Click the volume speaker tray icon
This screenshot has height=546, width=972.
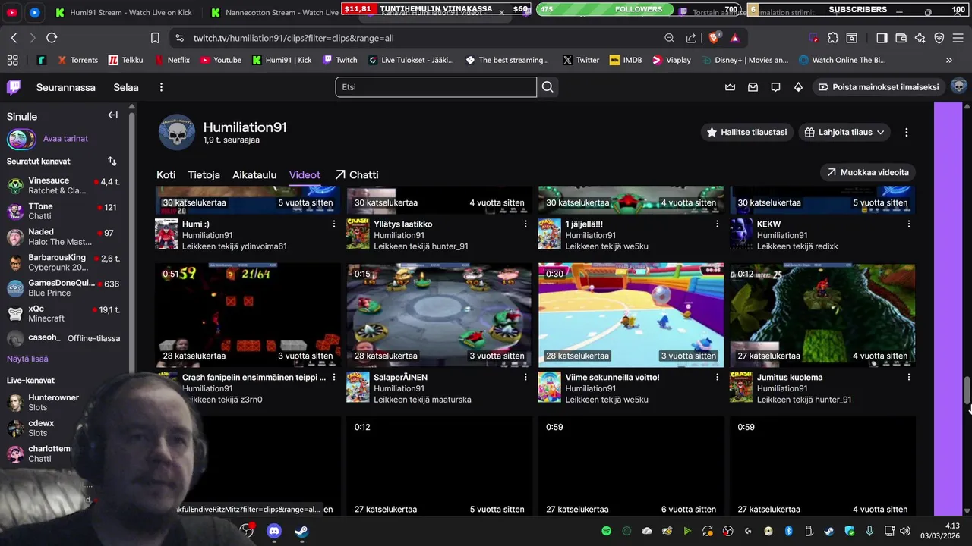(x=905, y=532)
